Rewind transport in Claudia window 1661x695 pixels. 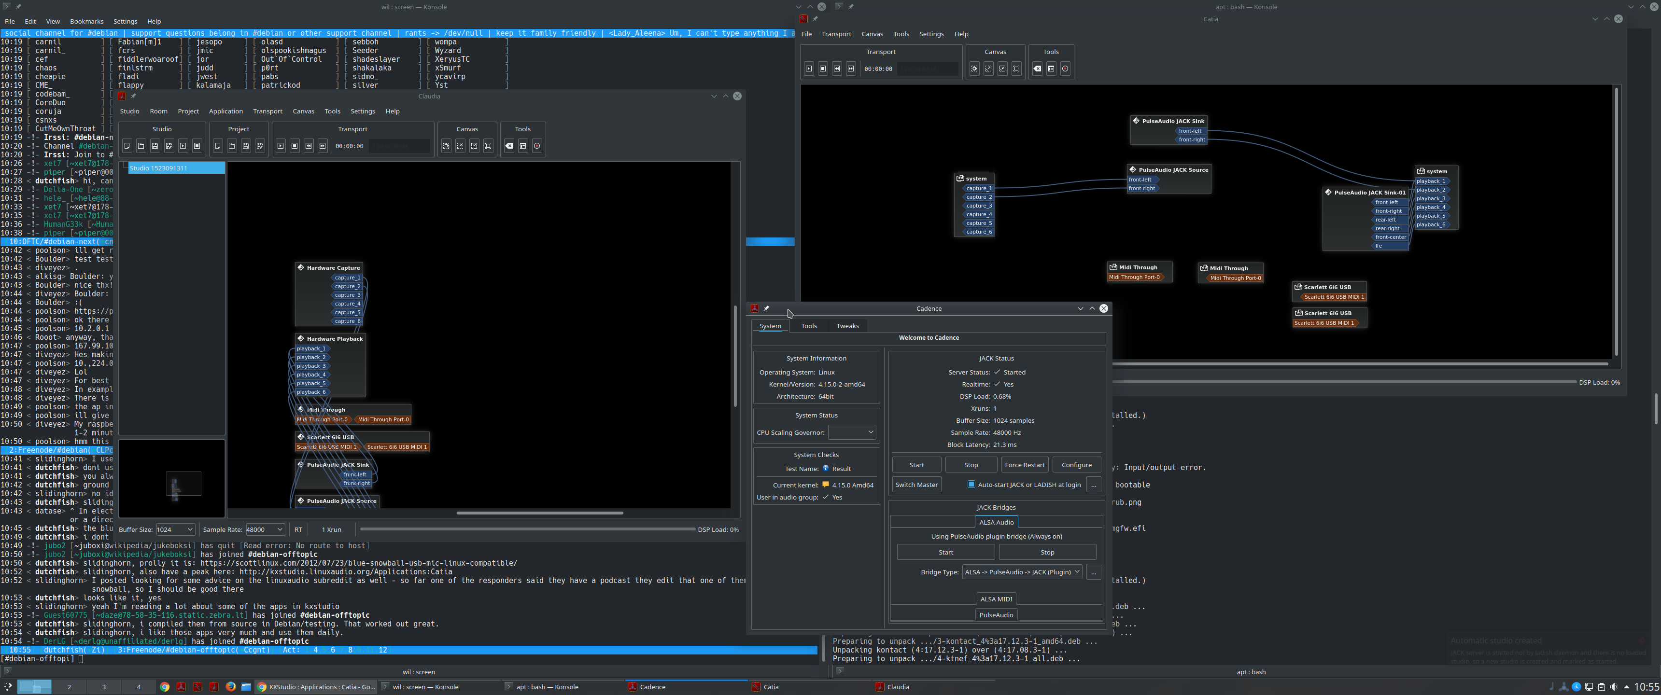309,146
